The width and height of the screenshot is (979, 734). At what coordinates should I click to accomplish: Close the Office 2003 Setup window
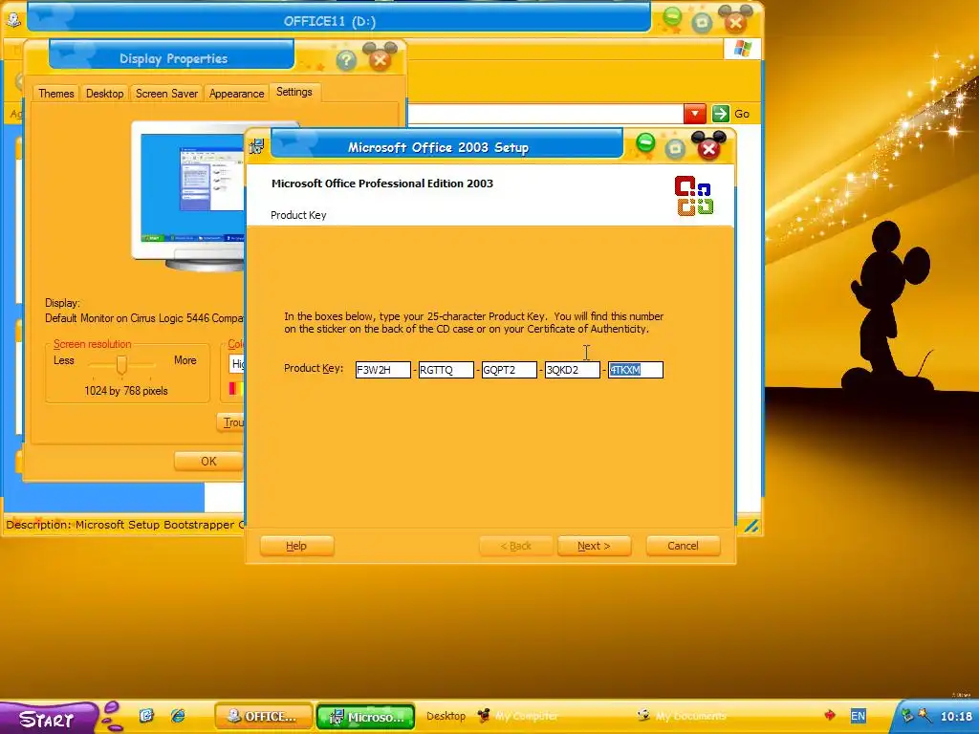pyautogui.click(x=708, y=148)
